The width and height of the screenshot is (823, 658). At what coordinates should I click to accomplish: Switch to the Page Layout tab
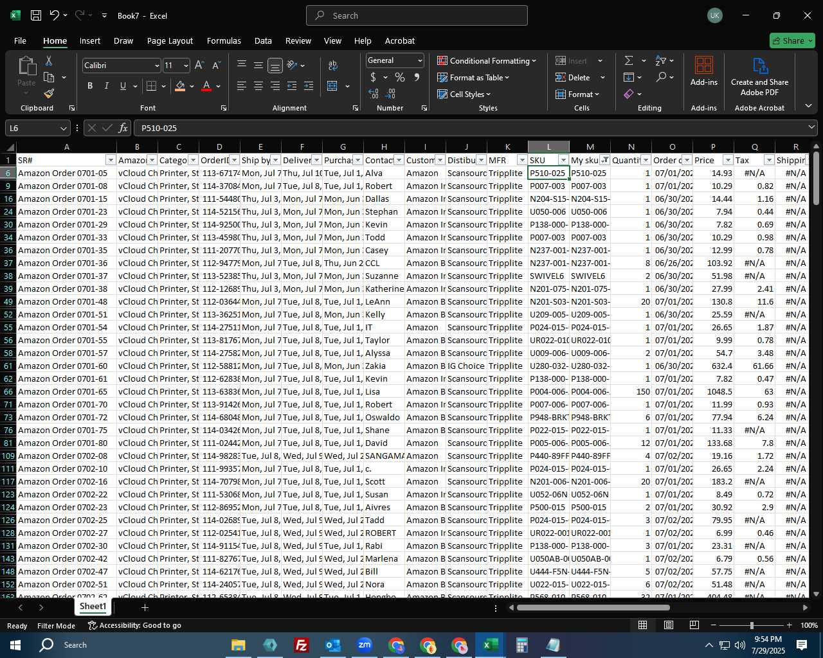(x=170, y=40)
